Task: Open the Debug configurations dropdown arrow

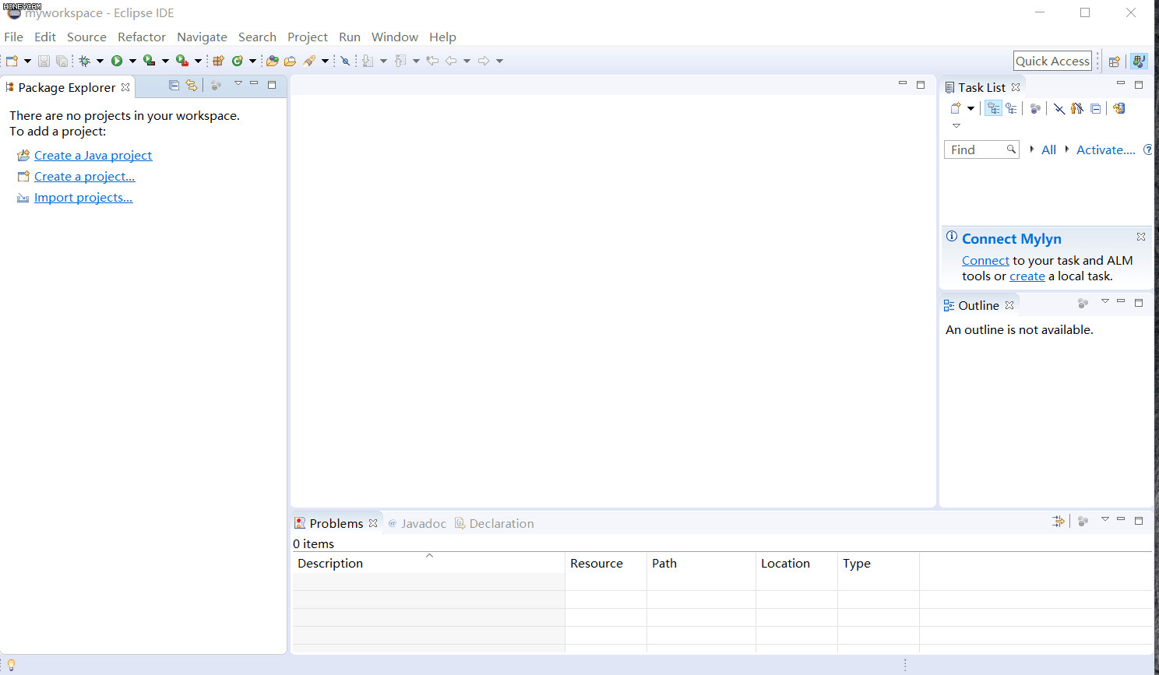Action: 100,61
